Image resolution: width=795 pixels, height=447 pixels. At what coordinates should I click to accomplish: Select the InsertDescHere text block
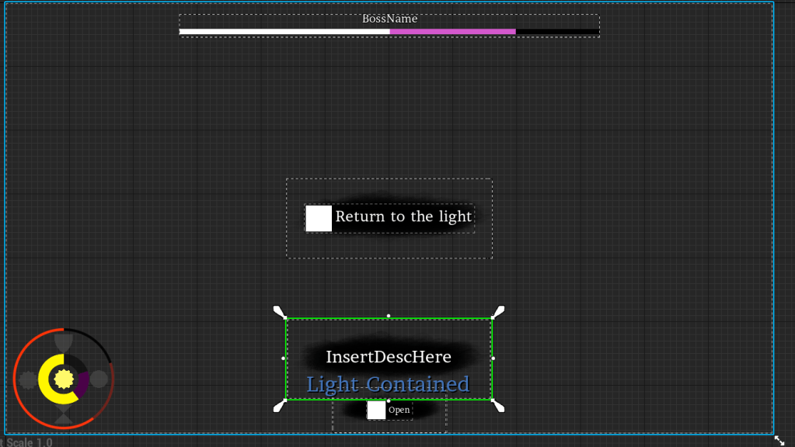click(x=389, y=357)
